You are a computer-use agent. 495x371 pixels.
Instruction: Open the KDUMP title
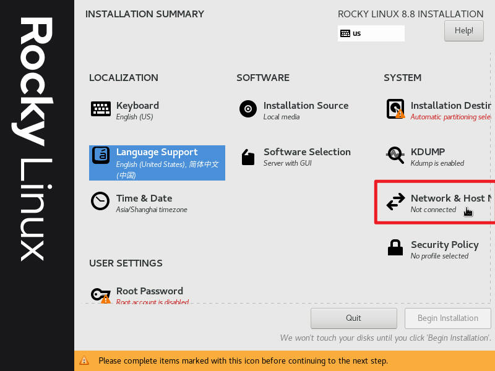pos(428,151)
